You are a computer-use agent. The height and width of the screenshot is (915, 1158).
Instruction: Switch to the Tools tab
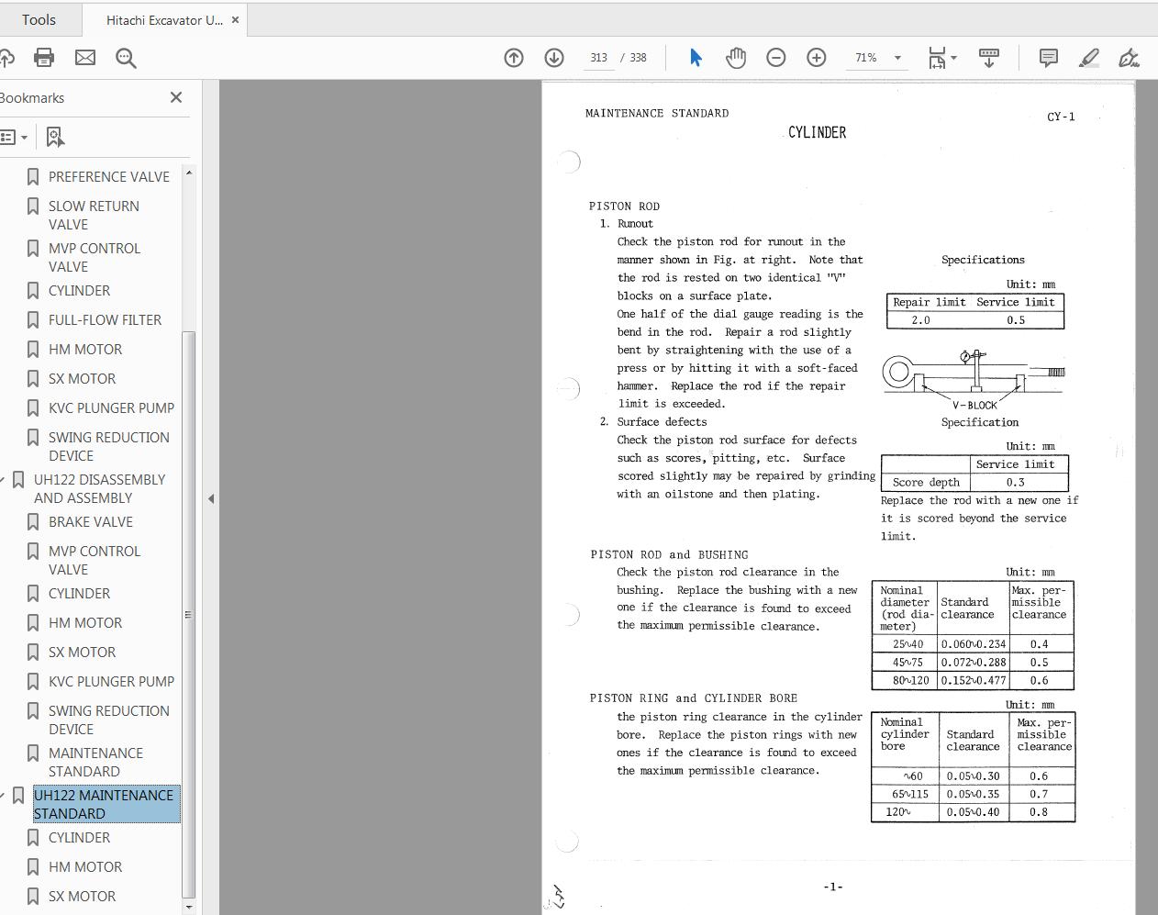39,19
